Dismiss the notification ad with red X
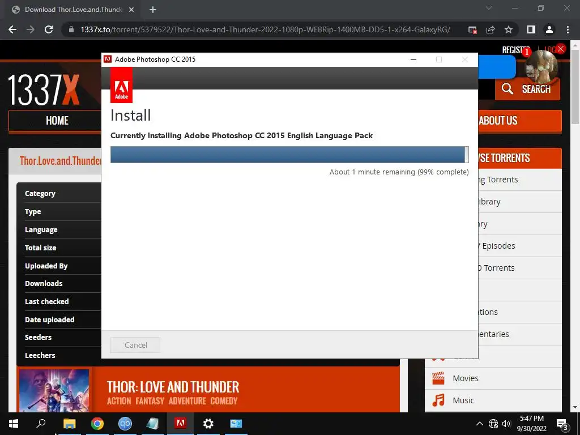580x435 pixels. (561, 49)
